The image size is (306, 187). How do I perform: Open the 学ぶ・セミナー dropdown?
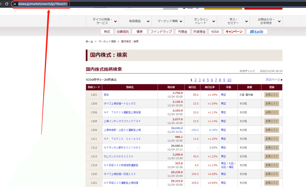click(233, 21)
